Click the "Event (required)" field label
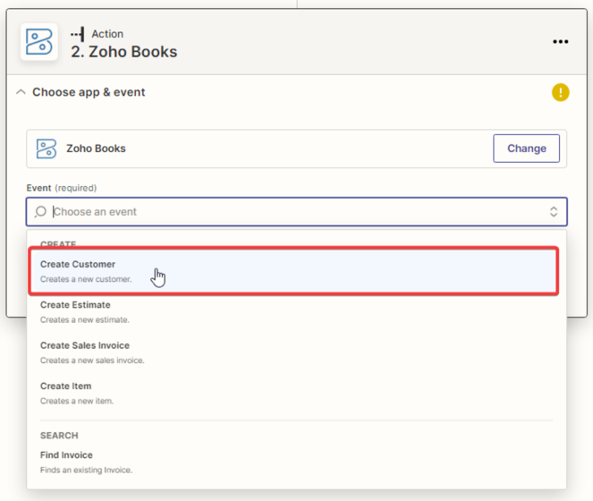 (62, 188)
